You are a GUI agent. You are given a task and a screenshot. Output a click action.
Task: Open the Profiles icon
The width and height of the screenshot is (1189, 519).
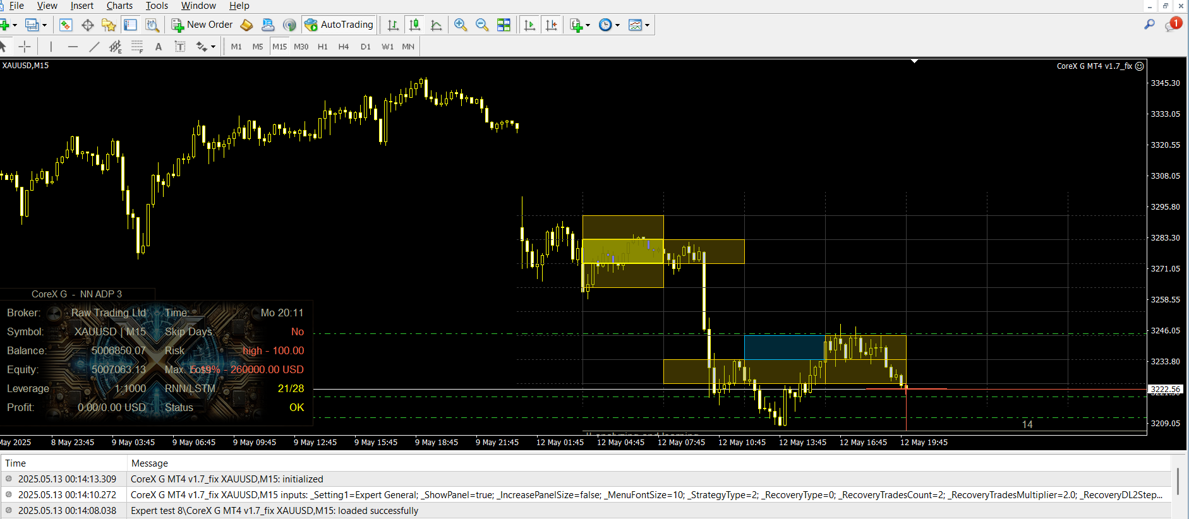(x=32, y=25)
